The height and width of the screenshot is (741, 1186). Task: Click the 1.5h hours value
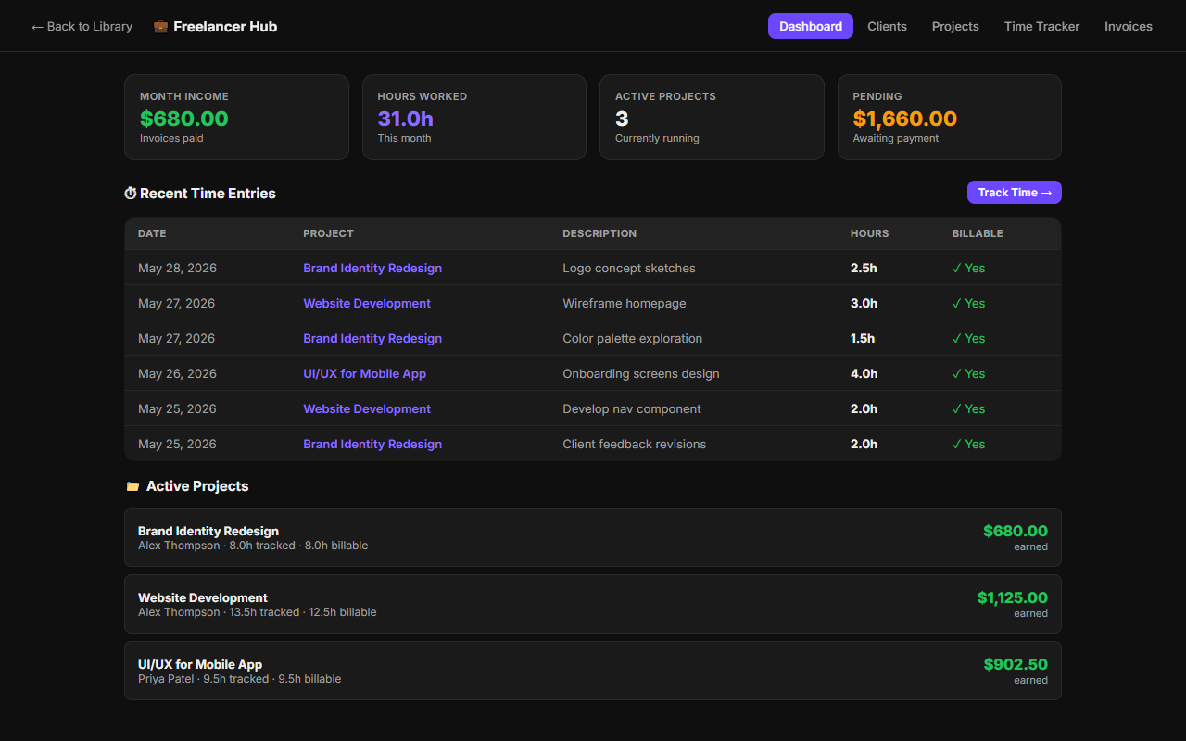863,338
